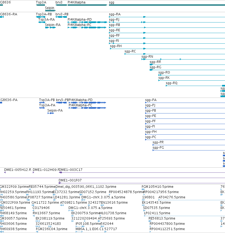The height and width of the screenshot is (233, 225).
Task: Click EST EK143543.5prime label
Action: [x=156, y=203]
